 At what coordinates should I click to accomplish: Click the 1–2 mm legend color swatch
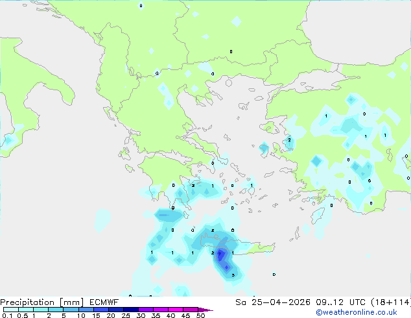(41, 310)
